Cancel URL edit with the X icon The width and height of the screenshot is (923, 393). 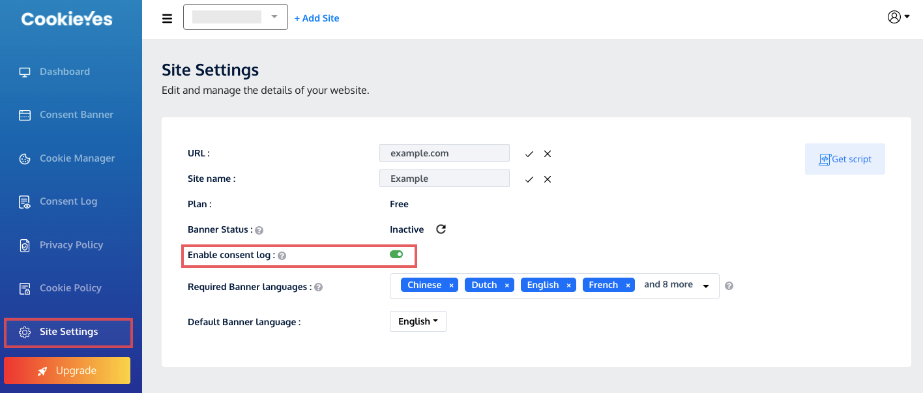[x=548, y=154]
